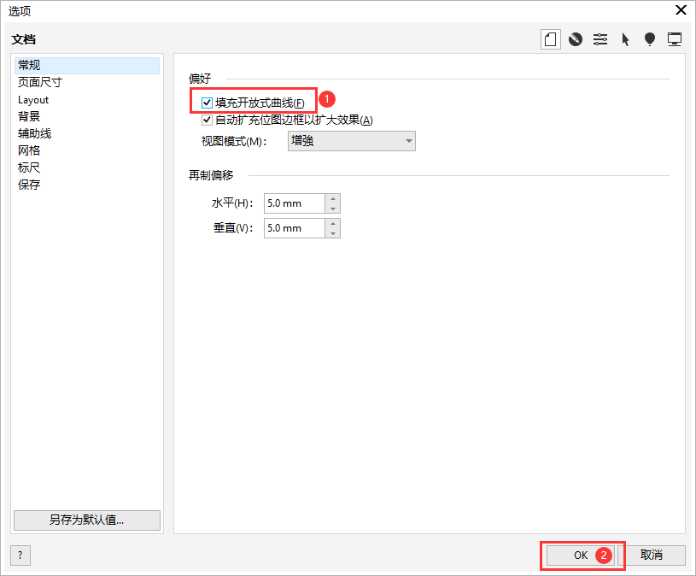Open the Document options icon
Viewport: 696px width, 576px height.
[551, 39]
